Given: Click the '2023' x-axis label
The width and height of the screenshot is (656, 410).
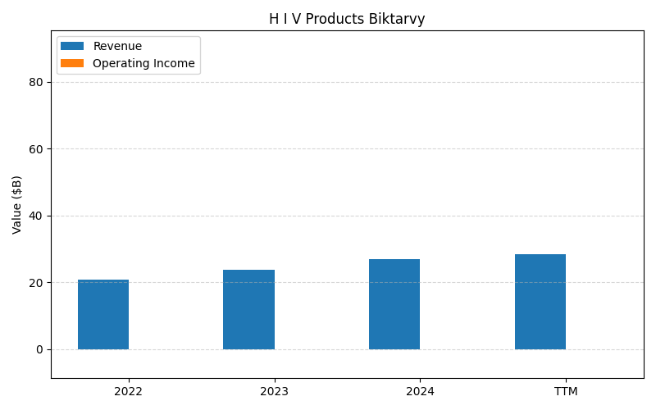Looking at the screenshot, I should pyautogui.click(x=274, y=392).
